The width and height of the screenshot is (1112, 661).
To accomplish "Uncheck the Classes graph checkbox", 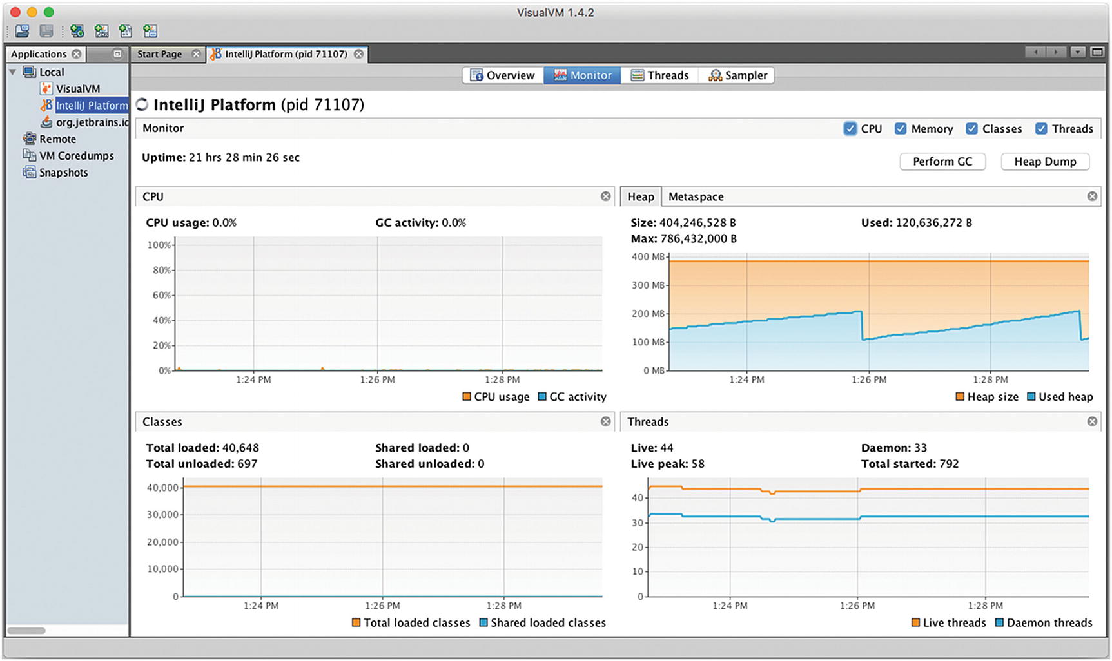I will pyautogui.click(x=971, y=129).
